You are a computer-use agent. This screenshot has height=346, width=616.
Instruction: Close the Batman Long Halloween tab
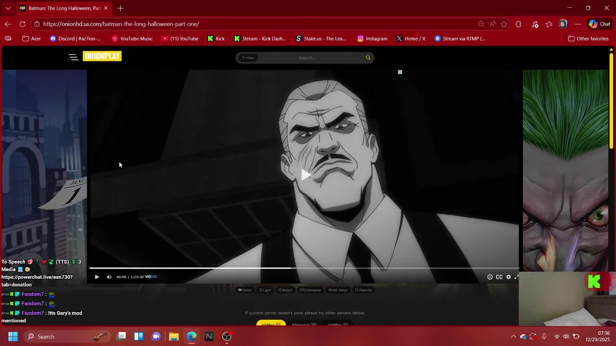coord(106,8)
